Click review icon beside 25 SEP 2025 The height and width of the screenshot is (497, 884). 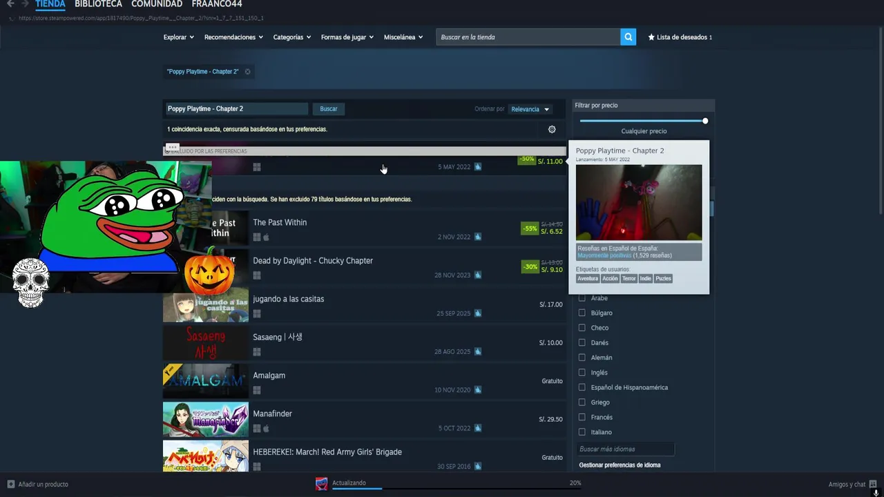coord(478,313)
